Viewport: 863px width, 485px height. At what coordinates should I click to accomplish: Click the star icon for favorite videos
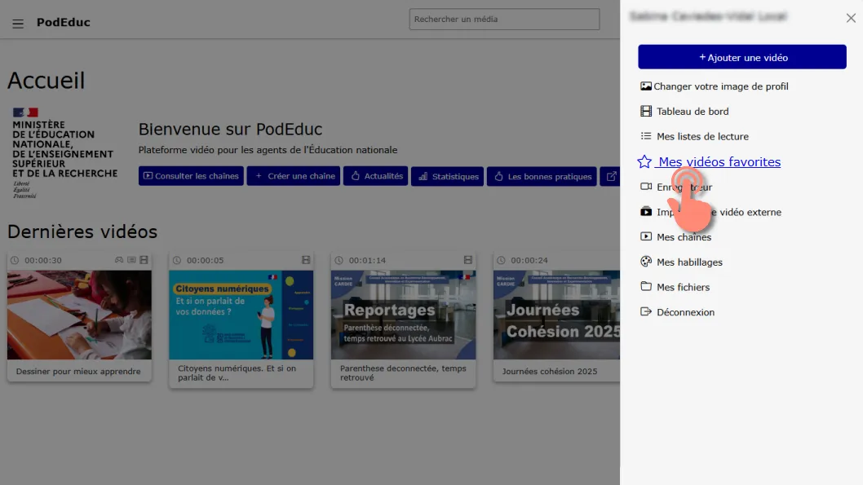tap(644, 161)
